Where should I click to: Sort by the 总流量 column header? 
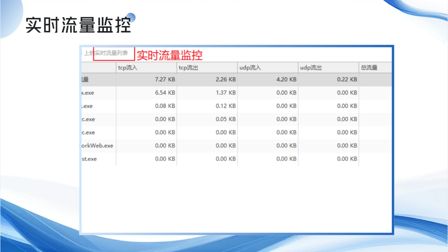coord(375,67)
